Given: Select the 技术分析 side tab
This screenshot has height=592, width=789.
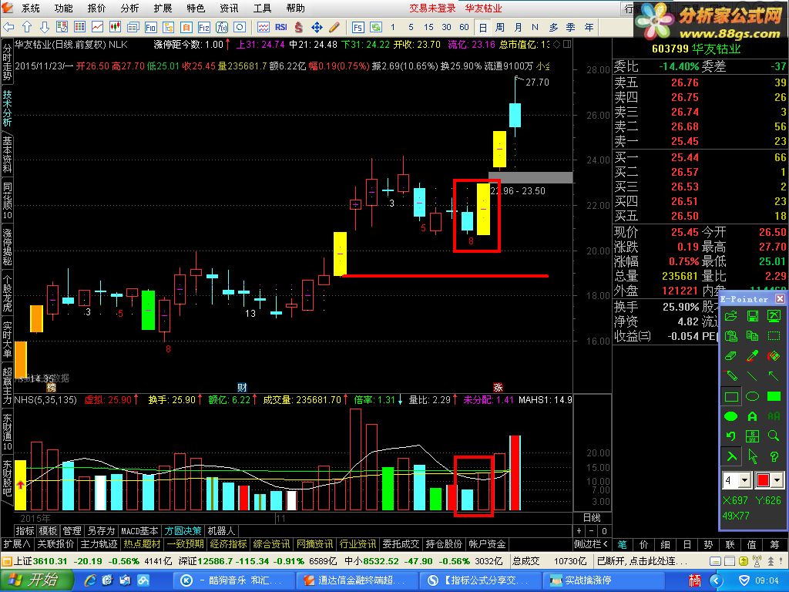Looking at the screenshot, I should tap(7, 108).
